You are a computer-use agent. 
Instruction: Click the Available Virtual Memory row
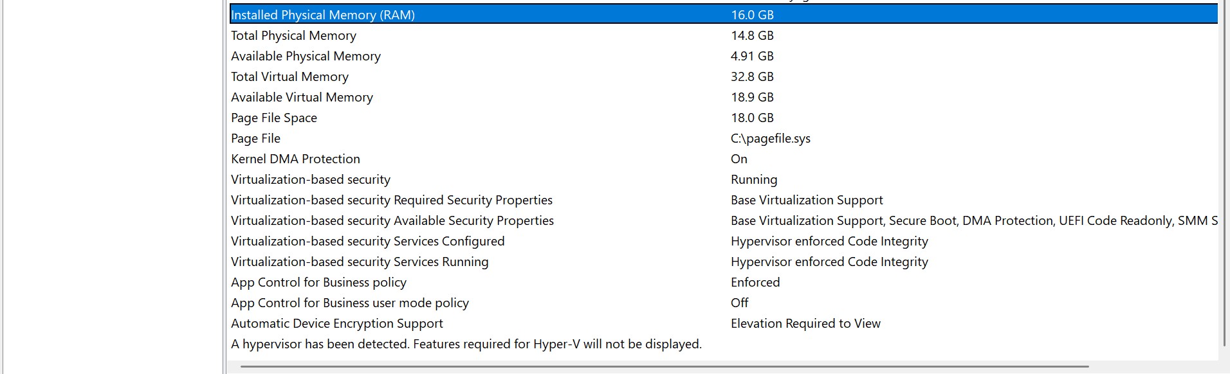coord(301,97)
